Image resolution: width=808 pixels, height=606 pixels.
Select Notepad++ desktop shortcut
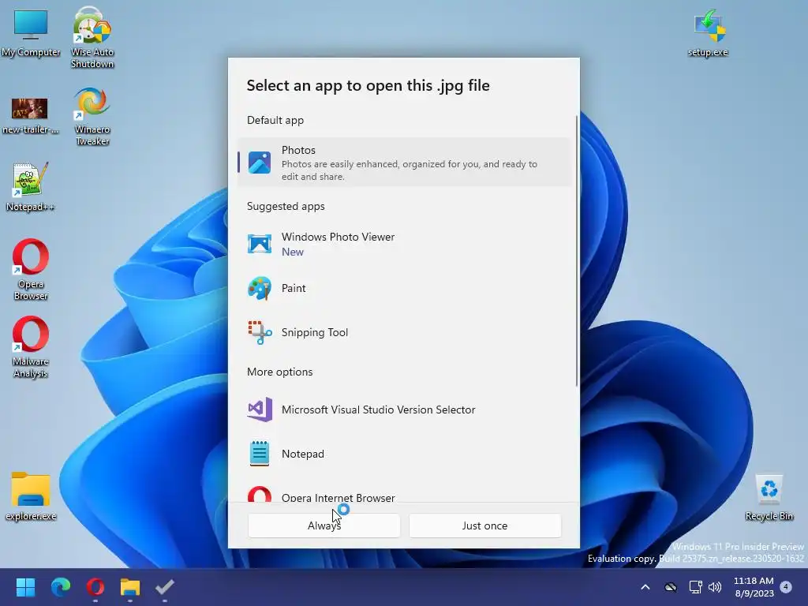click(x=31, y=188)
